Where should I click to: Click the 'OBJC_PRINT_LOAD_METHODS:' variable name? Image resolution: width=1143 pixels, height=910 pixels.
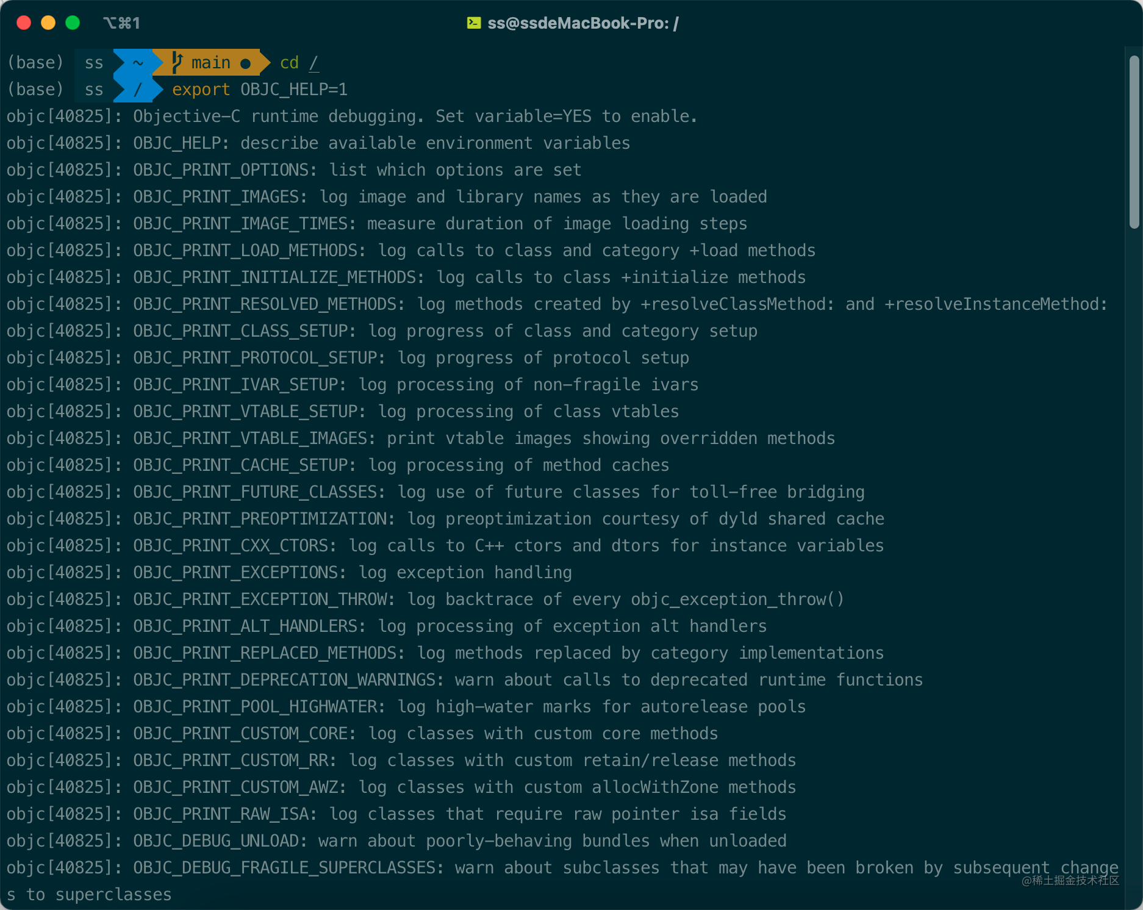(x=249, y=251)
